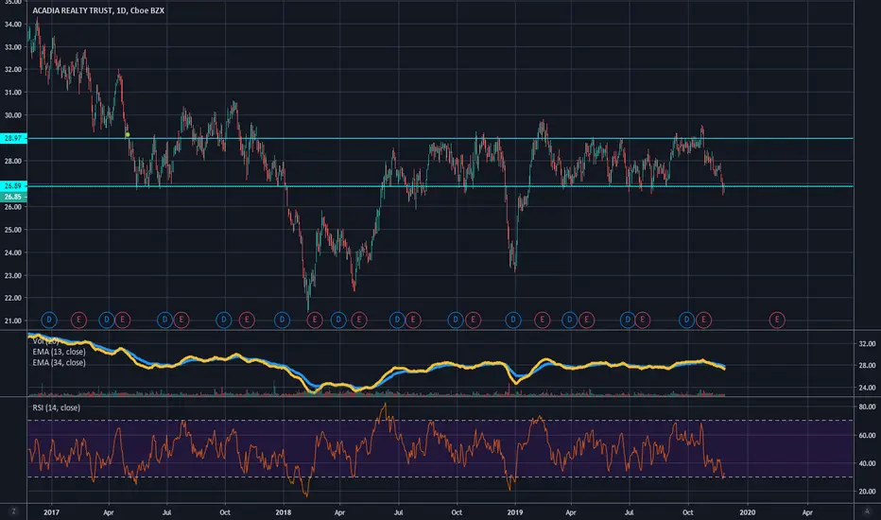
Task: Open the earnings marker just after April 2019
Action: pyautogui.click(x=587, y=320)
